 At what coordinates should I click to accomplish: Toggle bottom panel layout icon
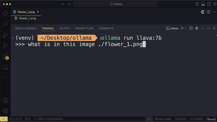pyautogui.click(x=203, y=4)
